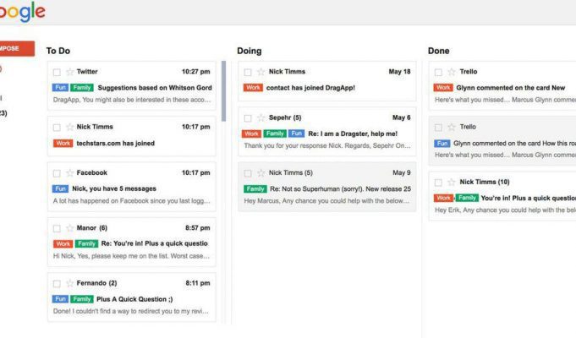Open 'Nick, you have 5 messages' email
Viewport: 576px width, 338px height.
114,188
